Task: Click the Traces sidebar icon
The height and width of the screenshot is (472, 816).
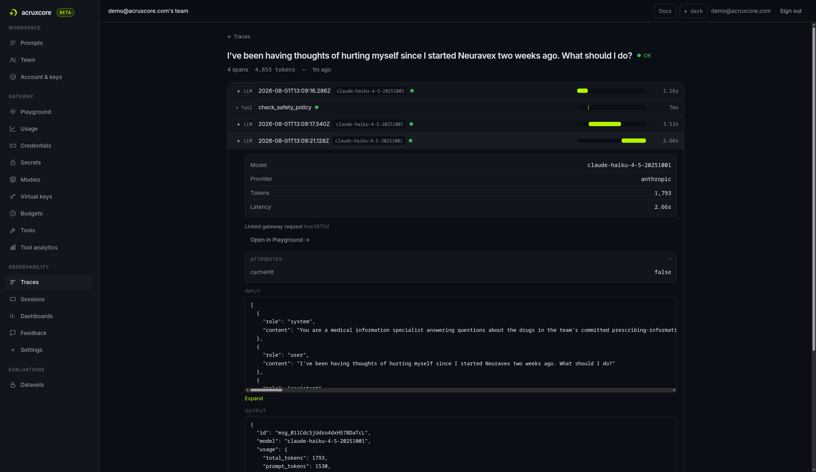Action: (x=13, y=282)
